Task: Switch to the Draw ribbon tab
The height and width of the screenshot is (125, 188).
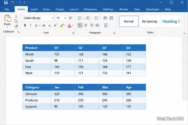Action: click(46, 9)
